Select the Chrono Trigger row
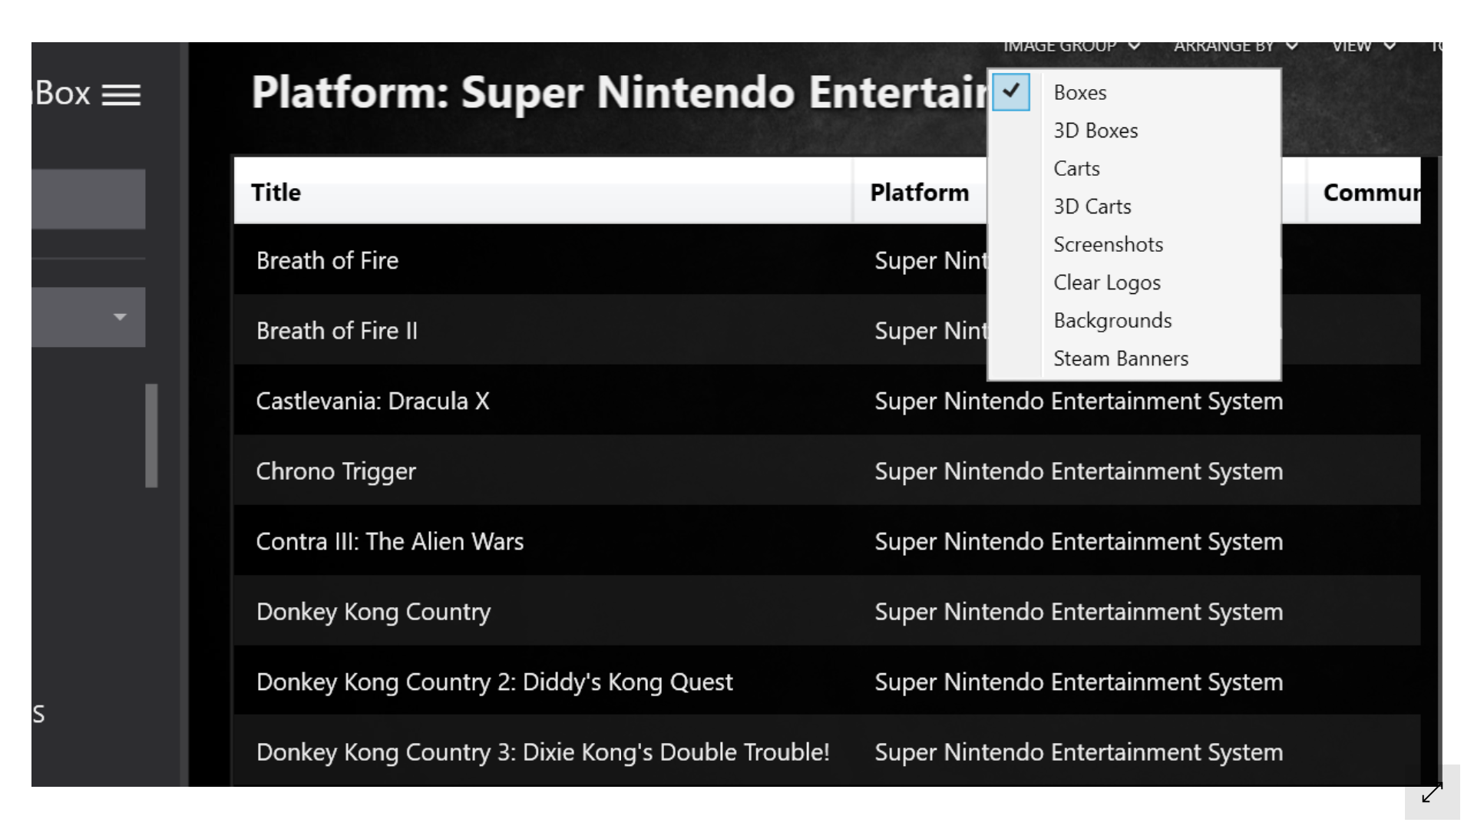 pos(827,471)
